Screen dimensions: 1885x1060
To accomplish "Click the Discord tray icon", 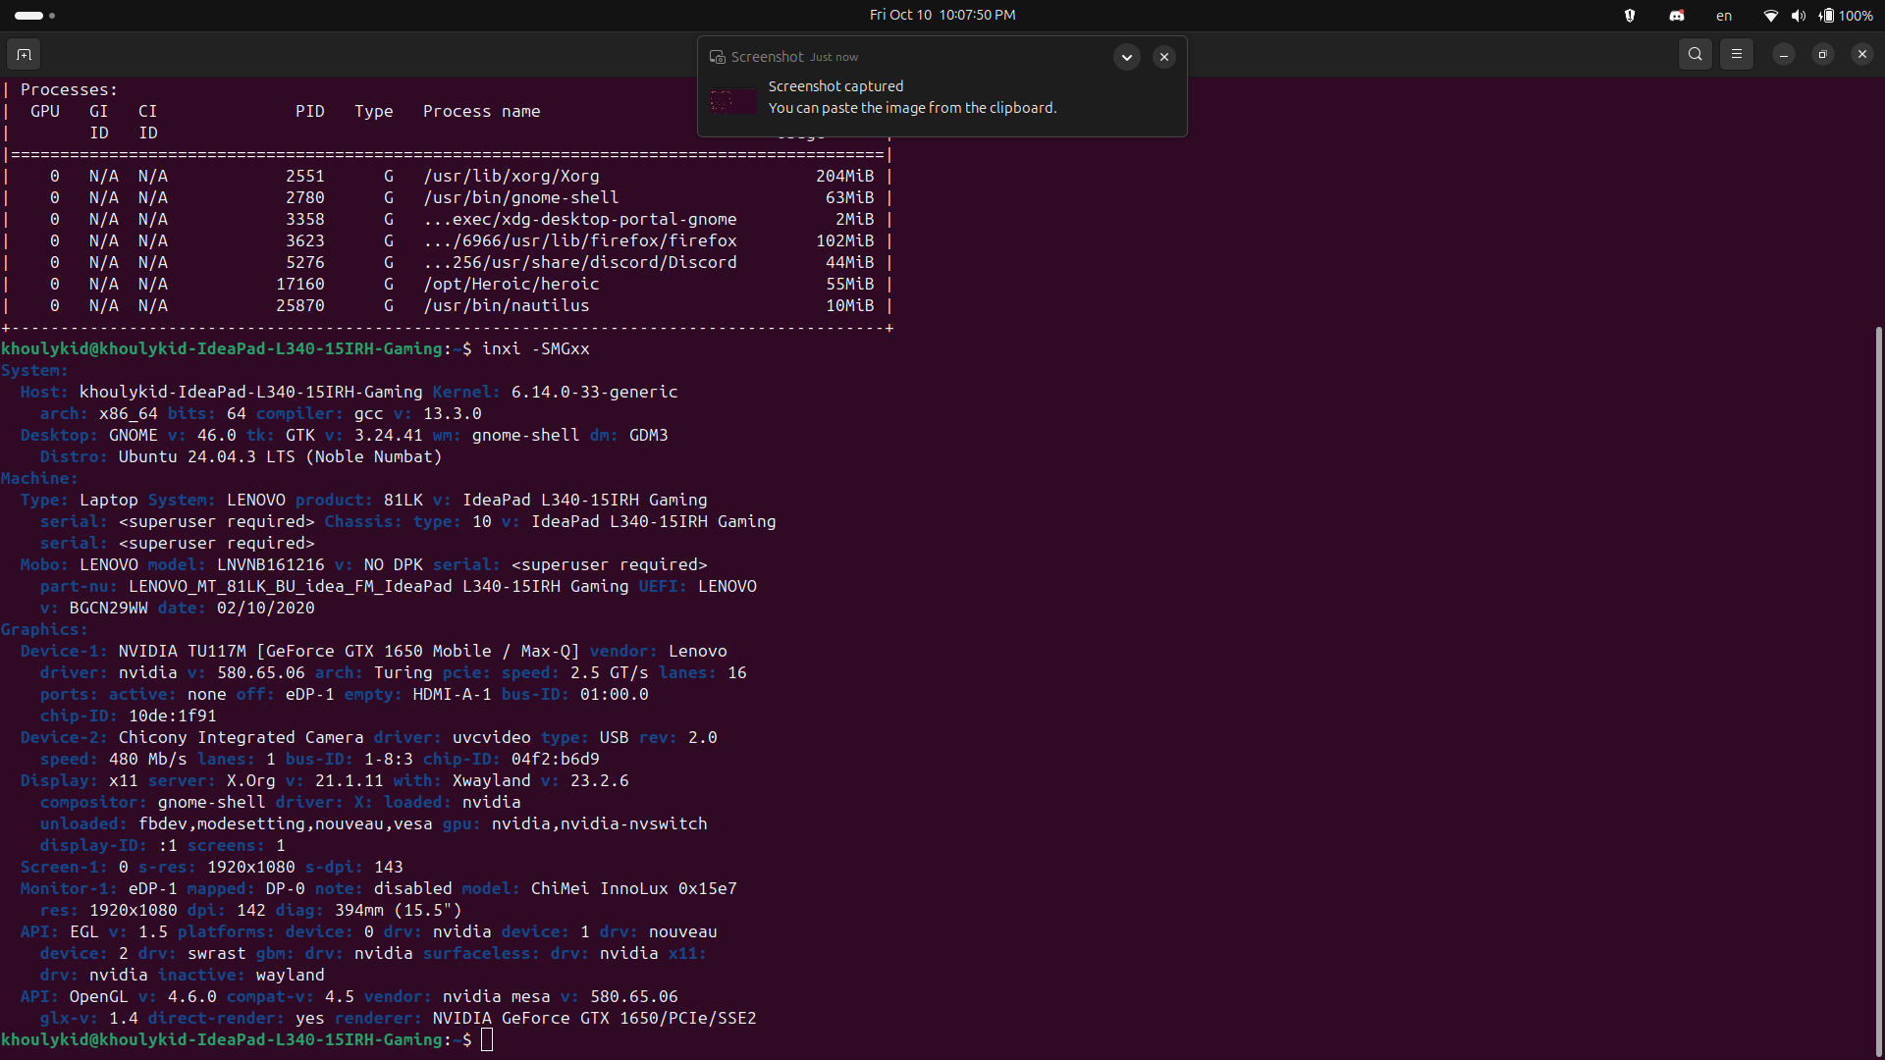I will (1677, 16).
